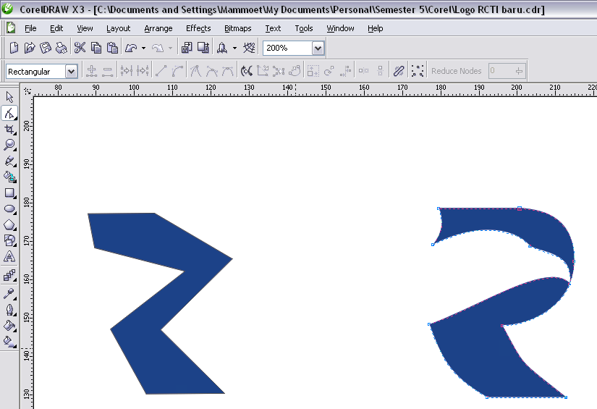The image size is (597, 409).
Task: Open the Reduce Nodes slider control
Action: 519,71
